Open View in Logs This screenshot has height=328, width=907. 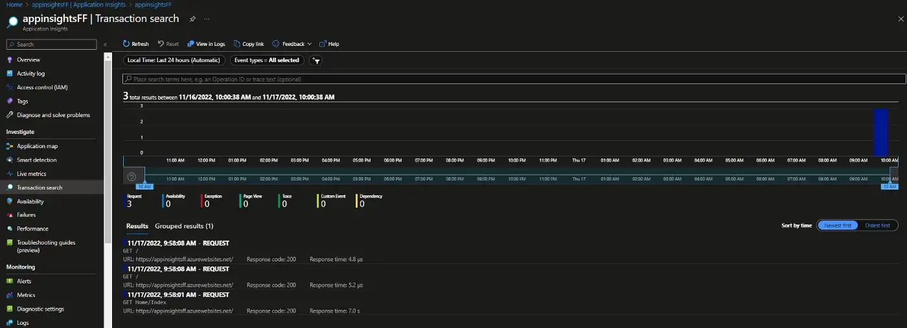[206, 44]
